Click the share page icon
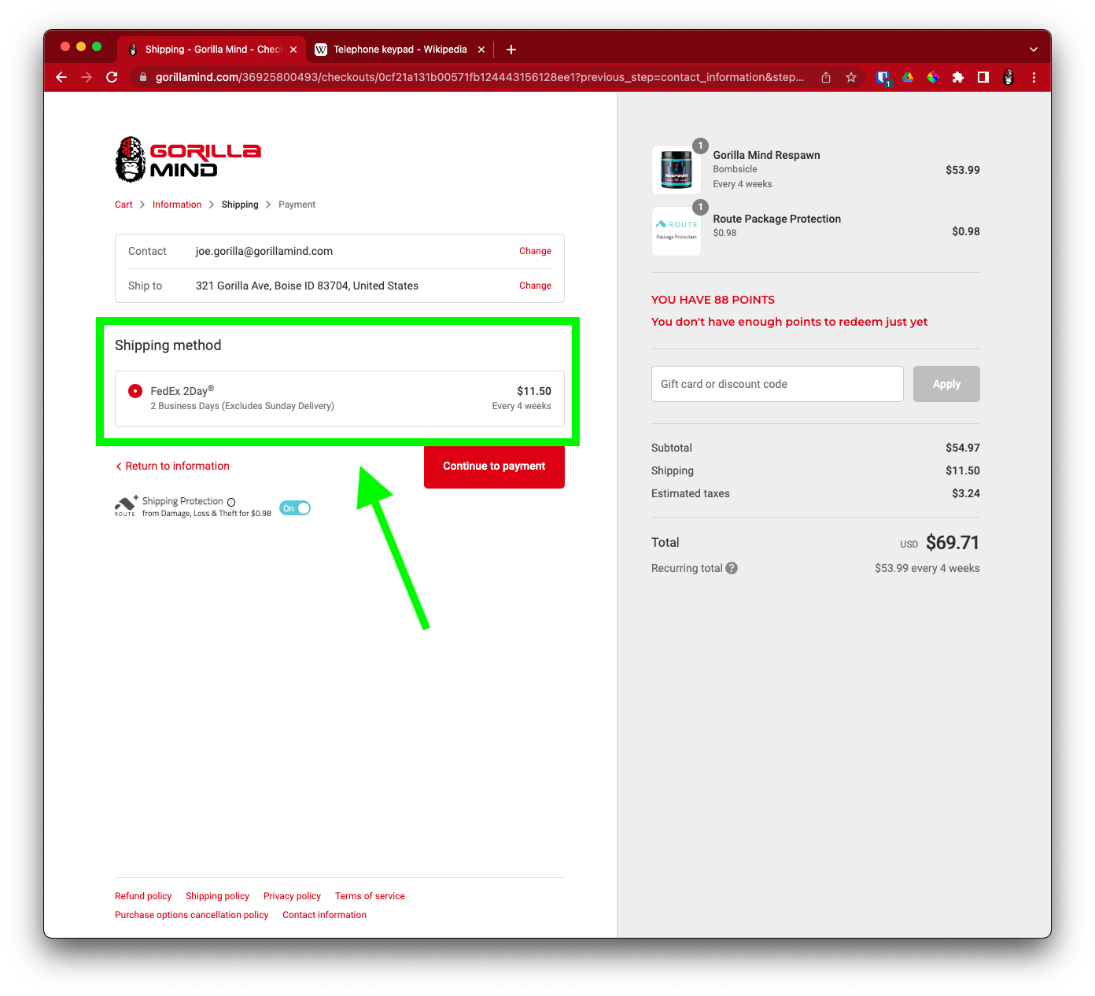1095x996 pixels. tap(826, 77)
